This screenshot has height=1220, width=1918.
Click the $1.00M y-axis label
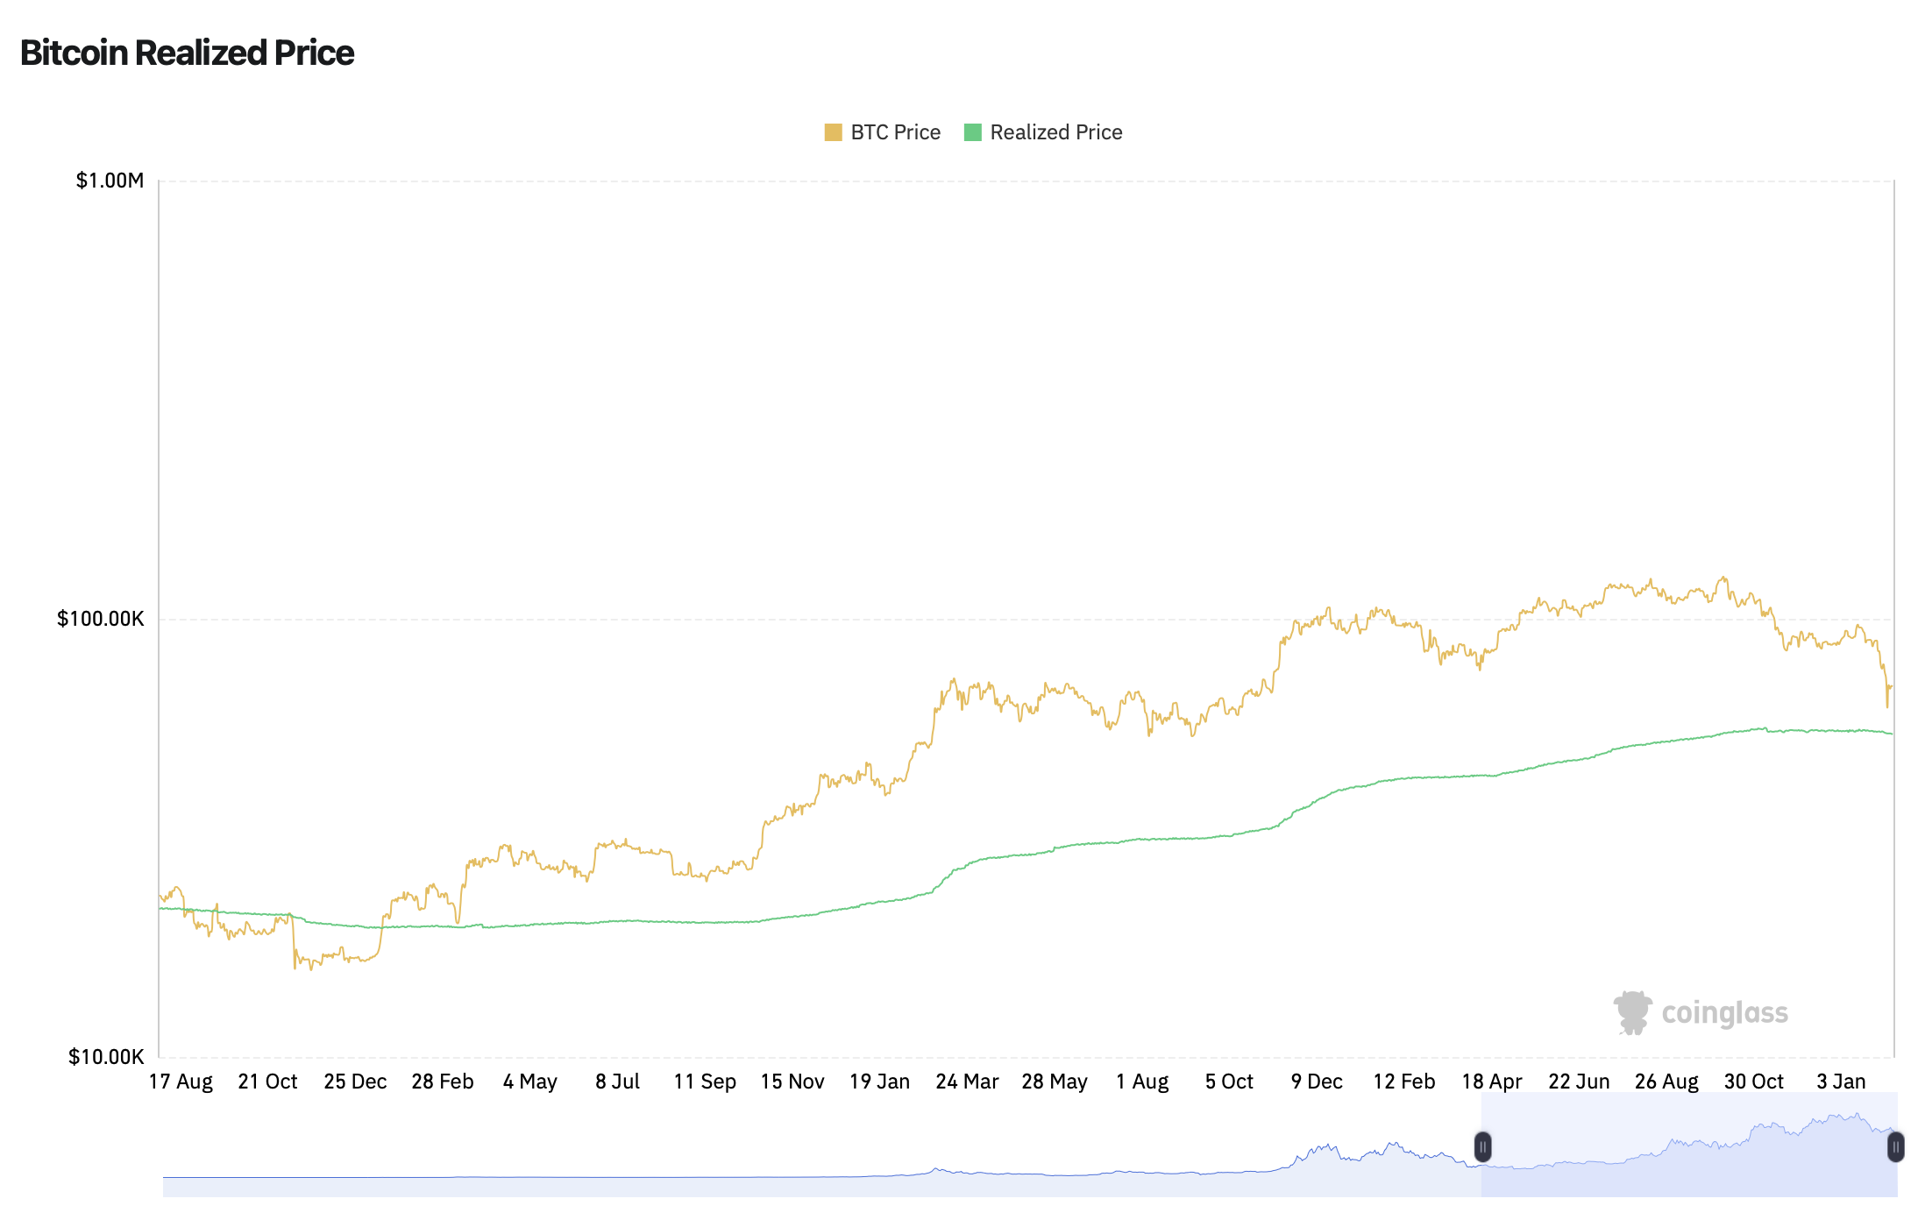110,181
